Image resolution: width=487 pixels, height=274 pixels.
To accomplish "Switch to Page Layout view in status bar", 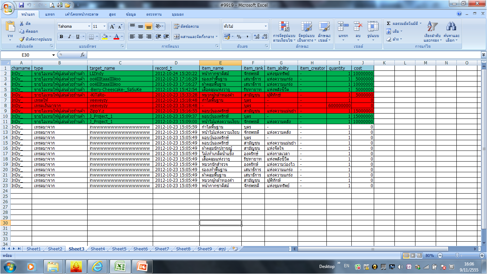I will (x=413, y=255).
